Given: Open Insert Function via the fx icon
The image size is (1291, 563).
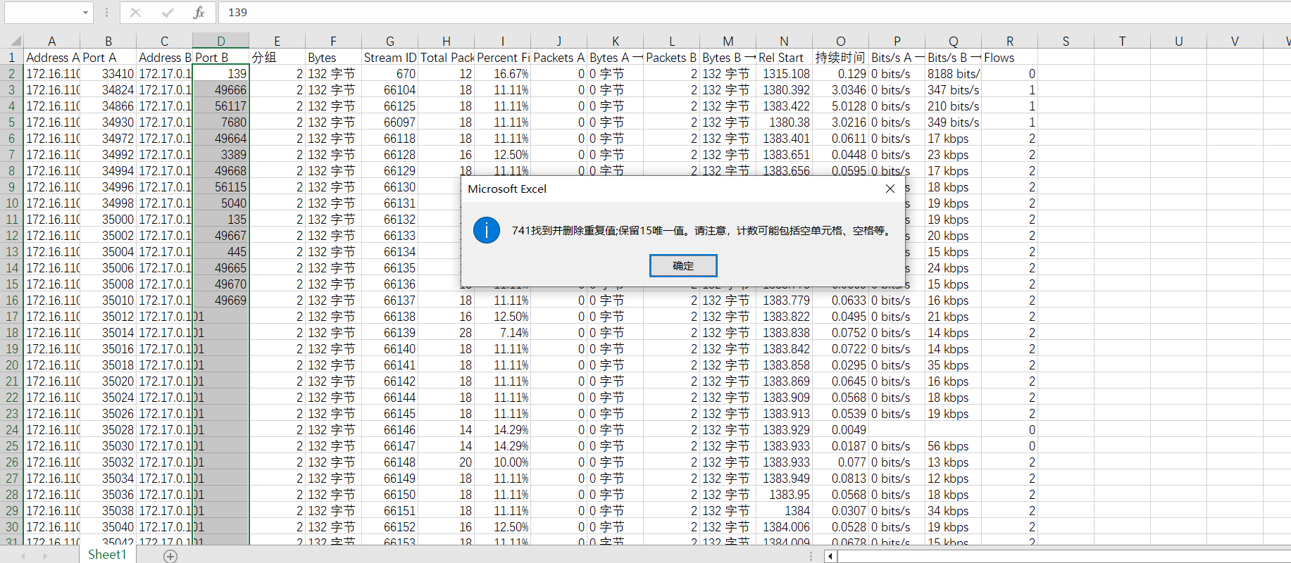Looking at the screenshot, I should click(199, 13).
